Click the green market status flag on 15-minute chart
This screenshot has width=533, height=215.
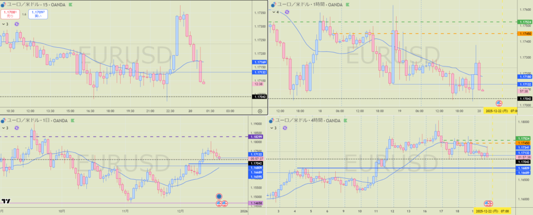[x=71, y=4]
